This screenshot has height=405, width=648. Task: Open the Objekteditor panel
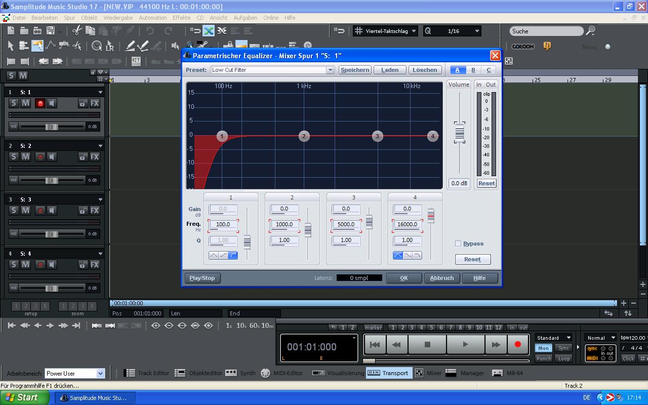198,373
